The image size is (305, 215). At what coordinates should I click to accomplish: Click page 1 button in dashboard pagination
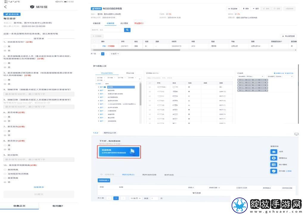coord(116,198)
